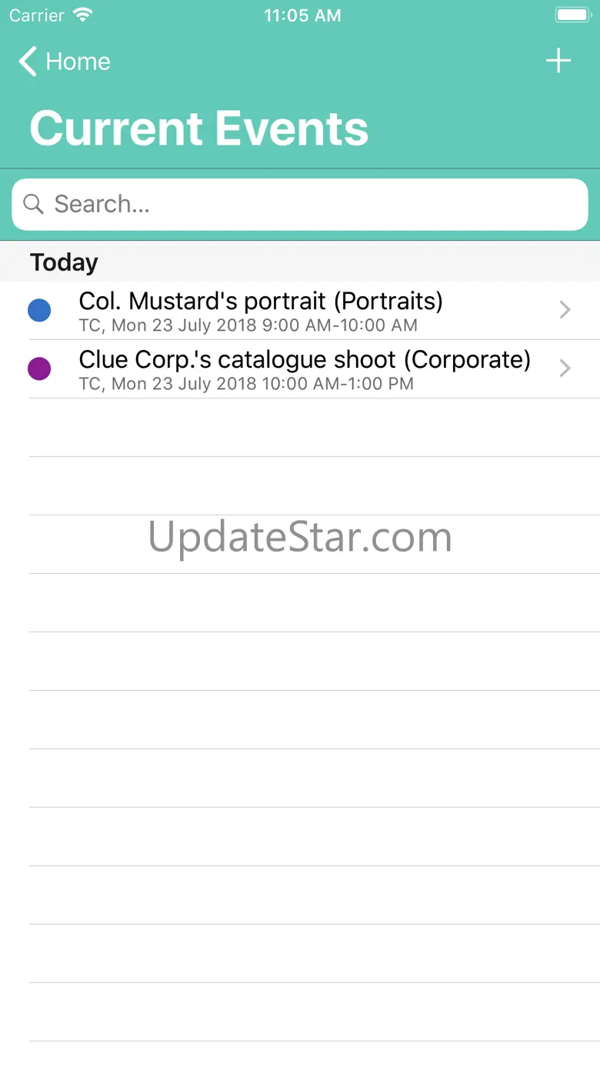Select the purple Corporate category dot
The image size is (600, 1067).
tap(39, 368)
